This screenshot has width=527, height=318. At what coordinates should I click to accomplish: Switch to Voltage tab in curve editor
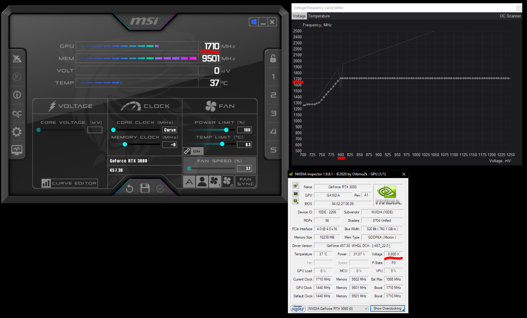pos(299,16)
